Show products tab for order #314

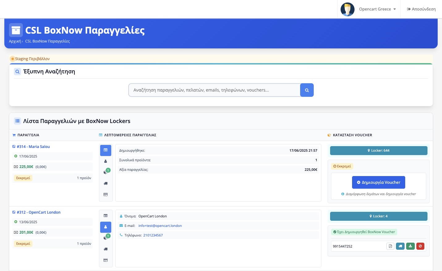(x=106, y=172)
